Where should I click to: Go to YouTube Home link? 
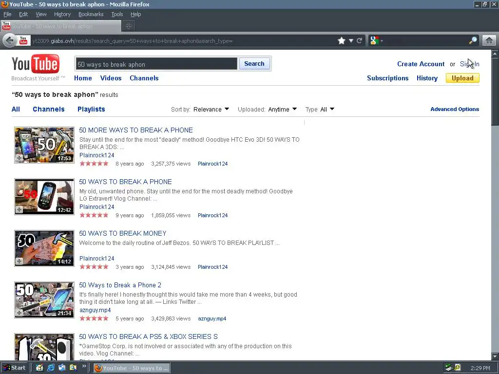coord(83,78)
